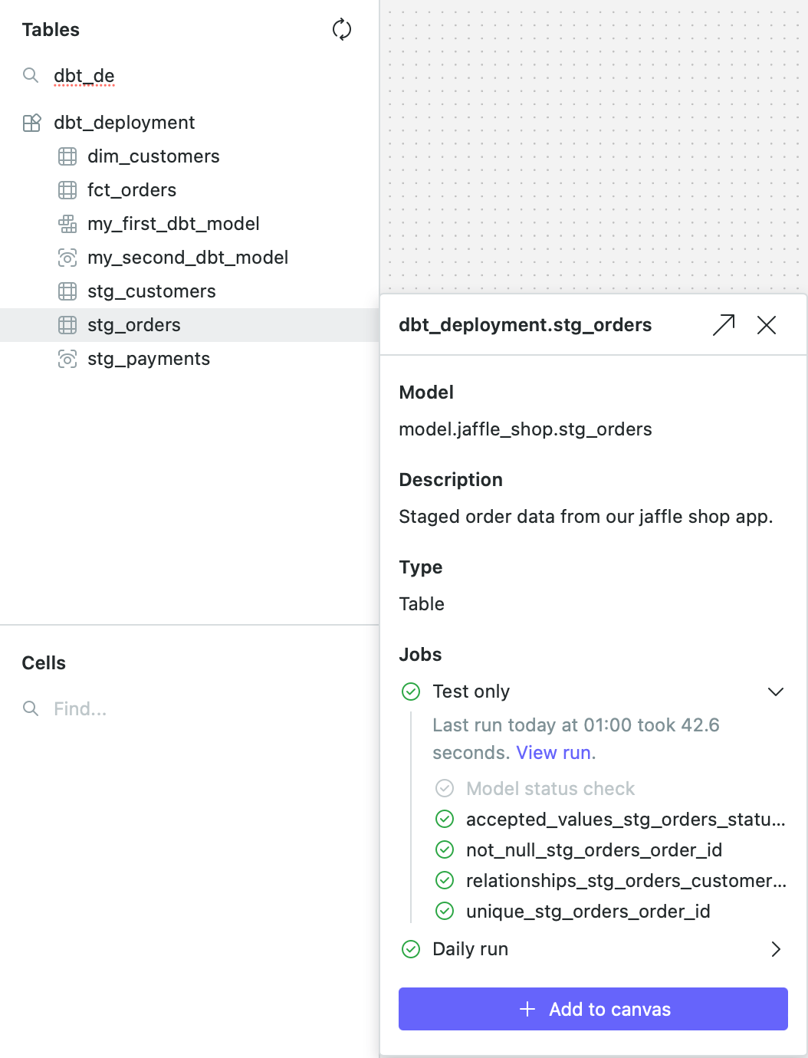Click the refresh icon in the Tables panel

pyautogui.click(x=342, y=29)
